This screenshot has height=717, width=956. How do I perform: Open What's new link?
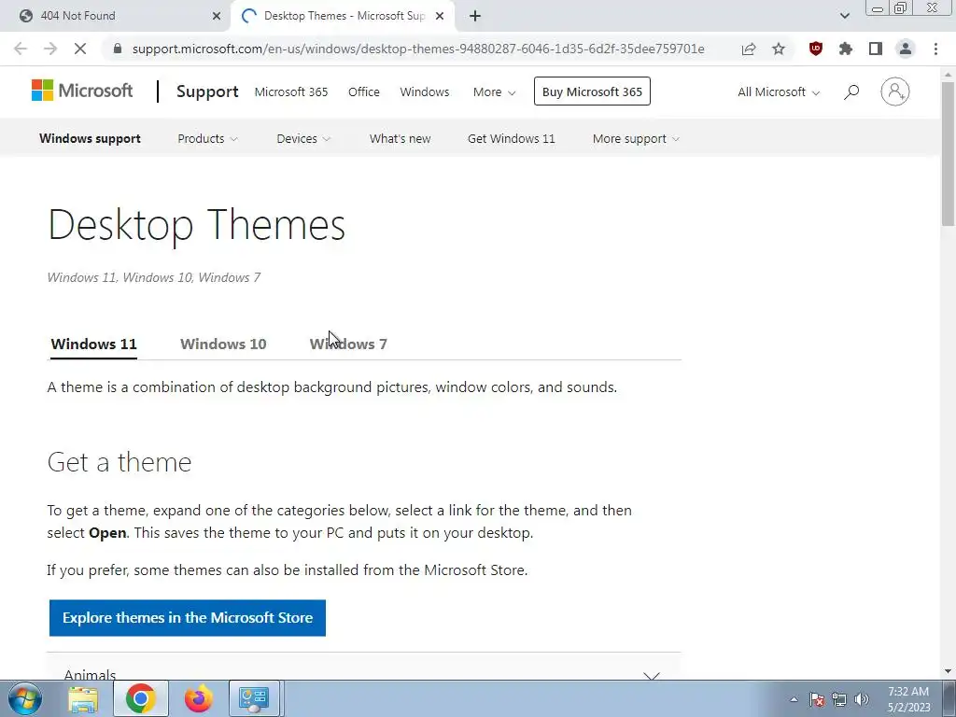click(400, 138)
